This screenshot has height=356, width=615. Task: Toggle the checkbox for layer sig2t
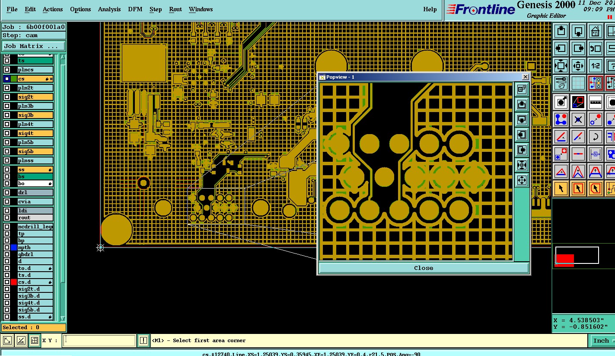tap(7, 97)
